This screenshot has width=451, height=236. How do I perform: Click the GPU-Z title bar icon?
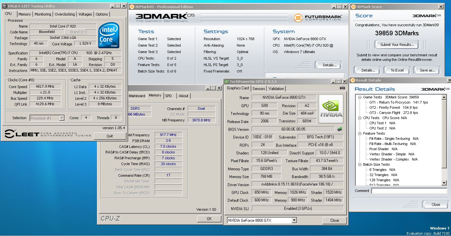tap(227, 82)
